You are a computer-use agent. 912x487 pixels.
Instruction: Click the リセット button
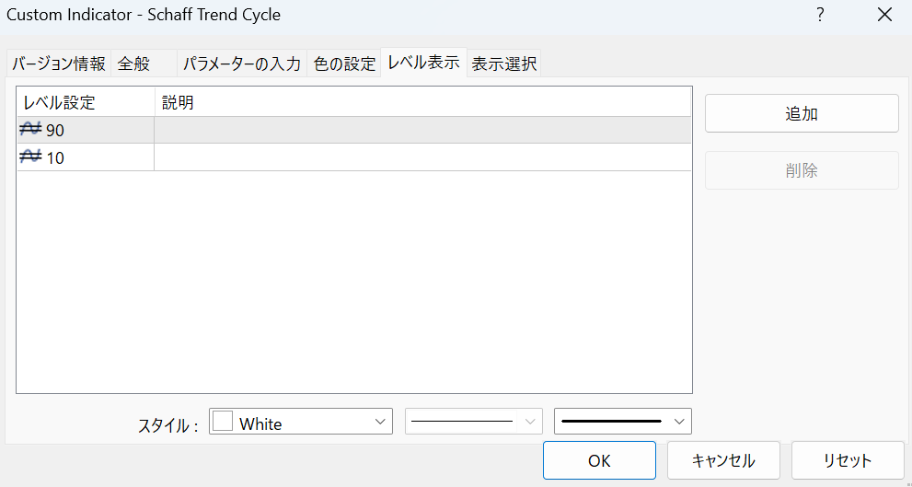[847, 460]
